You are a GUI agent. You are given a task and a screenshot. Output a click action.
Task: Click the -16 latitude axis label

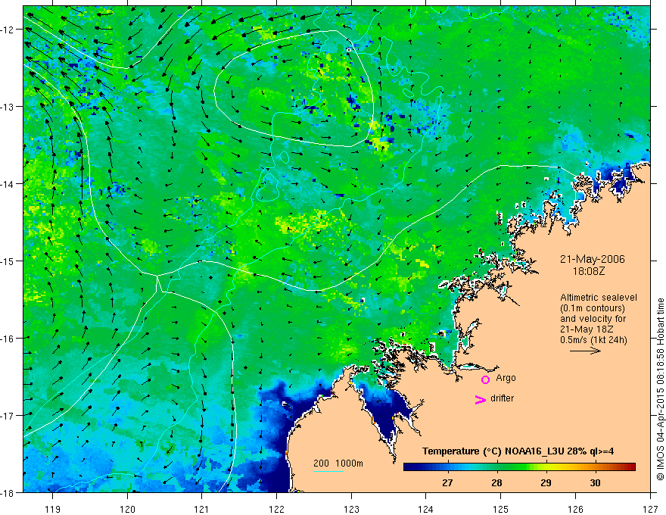[8, 339]
